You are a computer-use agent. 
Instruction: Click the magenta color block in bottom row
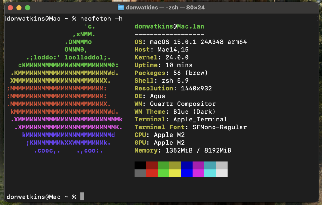tap(198, 173)
